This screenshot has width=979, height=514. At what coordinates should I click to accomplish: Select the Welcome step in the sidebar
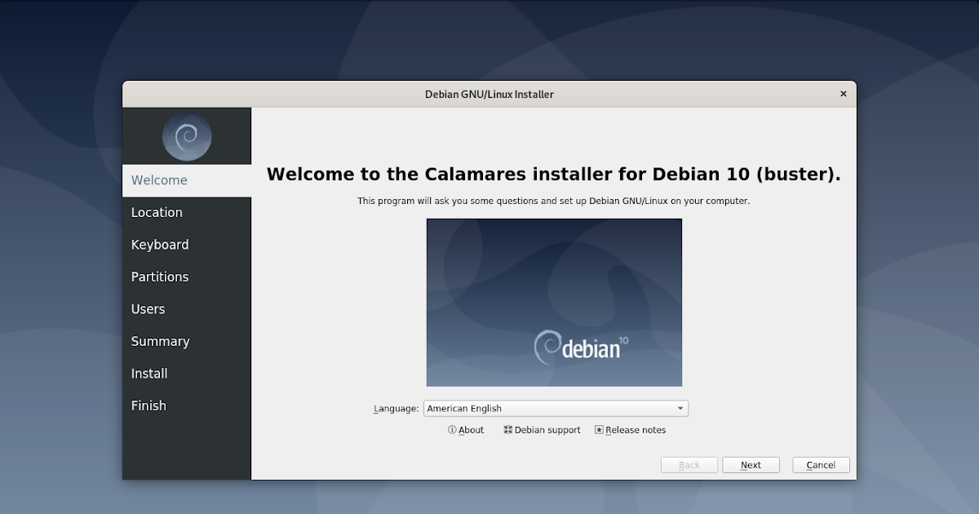[159, 179]
